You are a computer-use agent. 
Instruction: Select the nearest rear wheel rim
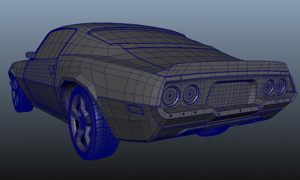[80, 123]
